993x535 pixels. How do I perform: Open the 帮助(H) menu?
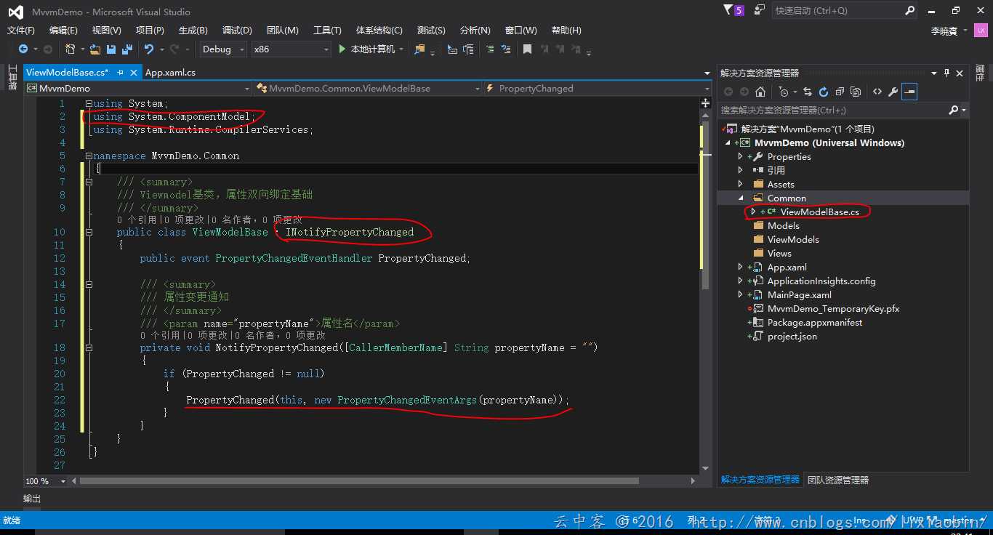pyautogui.click(x=566, y=31)
